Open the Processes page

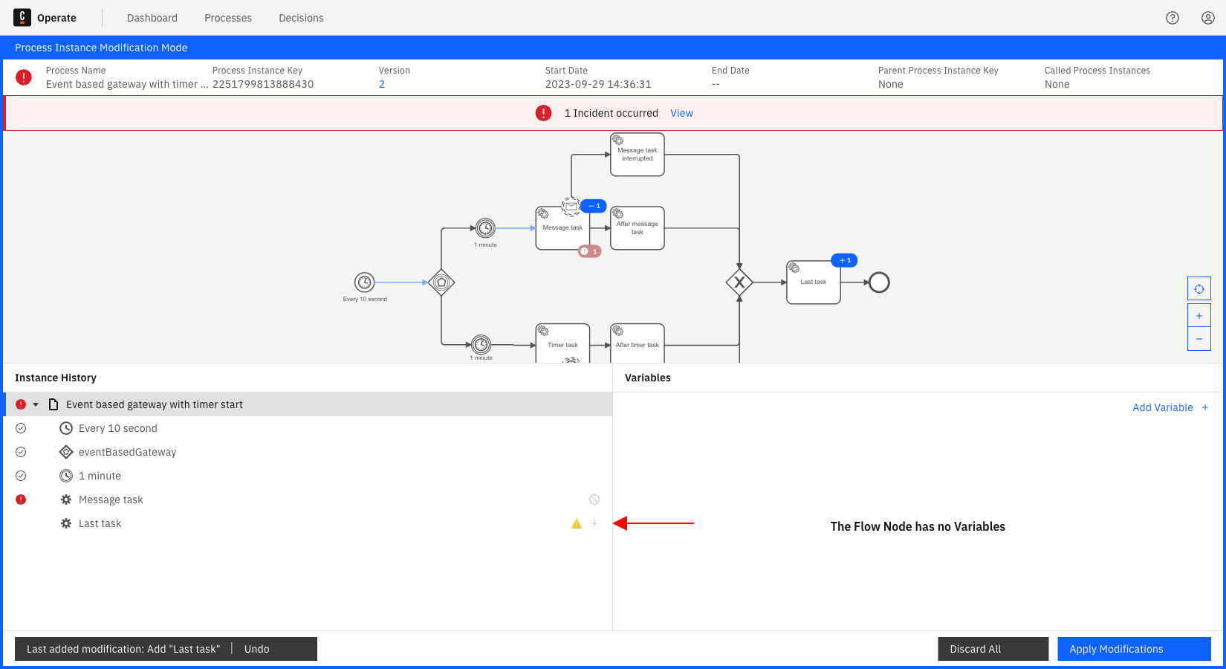[228, 18]
